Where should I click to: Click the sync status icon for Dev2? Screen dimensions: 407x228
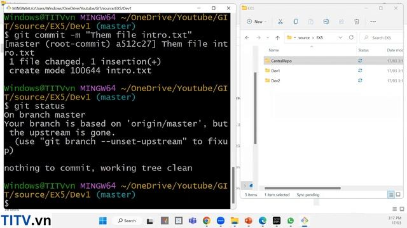(x=360, y=80)
